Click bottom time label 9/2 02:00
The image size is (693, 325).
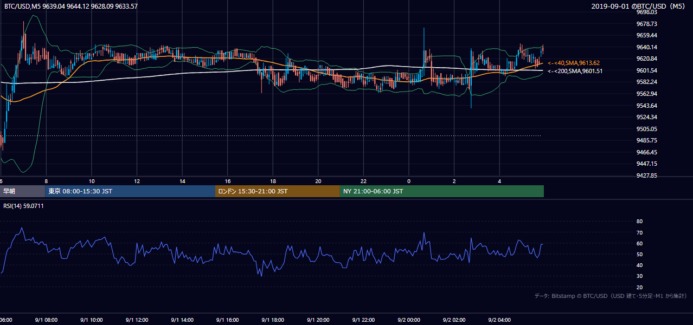coord(454,320)
